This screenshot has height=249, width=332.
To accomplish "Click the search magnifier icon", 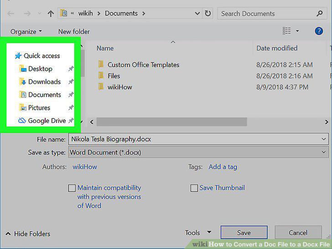I will [320, 14].
